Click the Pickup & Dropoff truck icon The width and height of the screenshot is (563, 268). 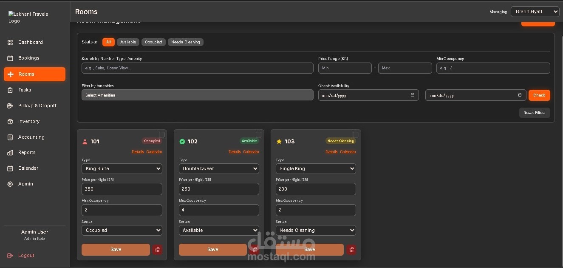pos(10,106)
